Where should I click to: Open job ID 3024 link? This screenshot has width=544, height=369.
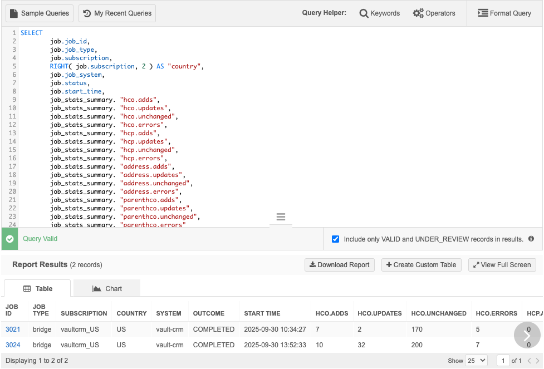click(x=13, y=345)
